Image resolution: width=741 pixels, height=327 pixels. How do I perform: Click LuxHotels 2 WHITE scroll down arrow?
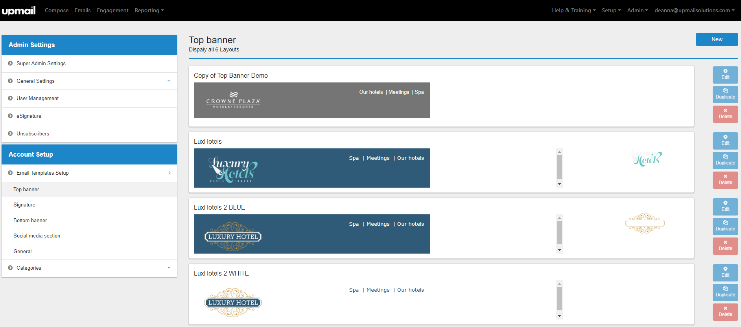tap(559, 316)
